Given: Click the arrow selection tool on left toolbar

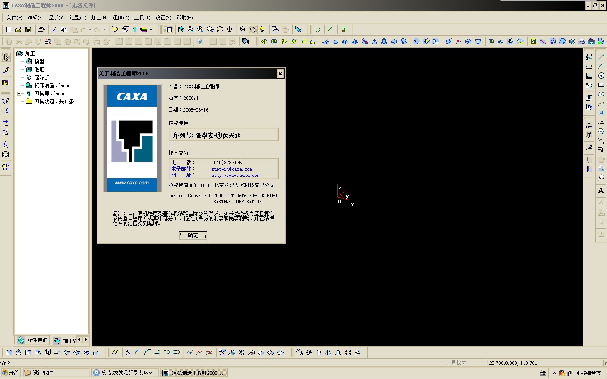Looking at the screenshot, I should coord(6,57).
